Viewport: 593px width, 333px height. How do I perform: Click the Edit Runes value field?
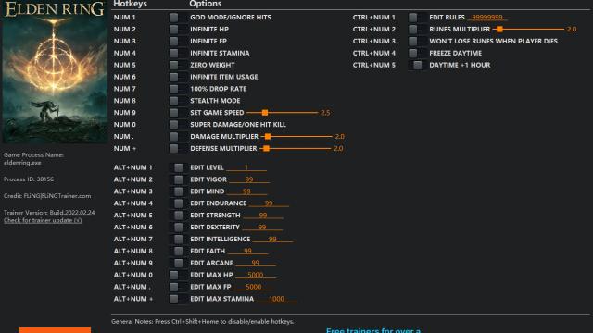(x=487, y=17)
